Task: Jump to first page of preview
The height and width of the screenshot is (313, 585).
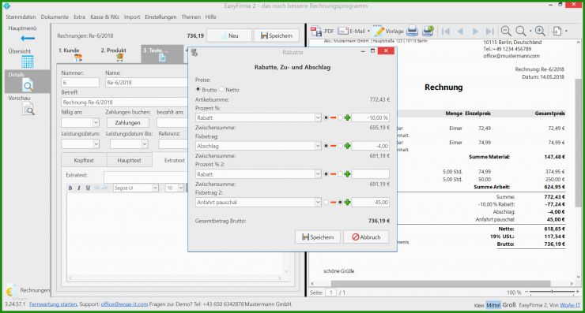Action: 445,32
